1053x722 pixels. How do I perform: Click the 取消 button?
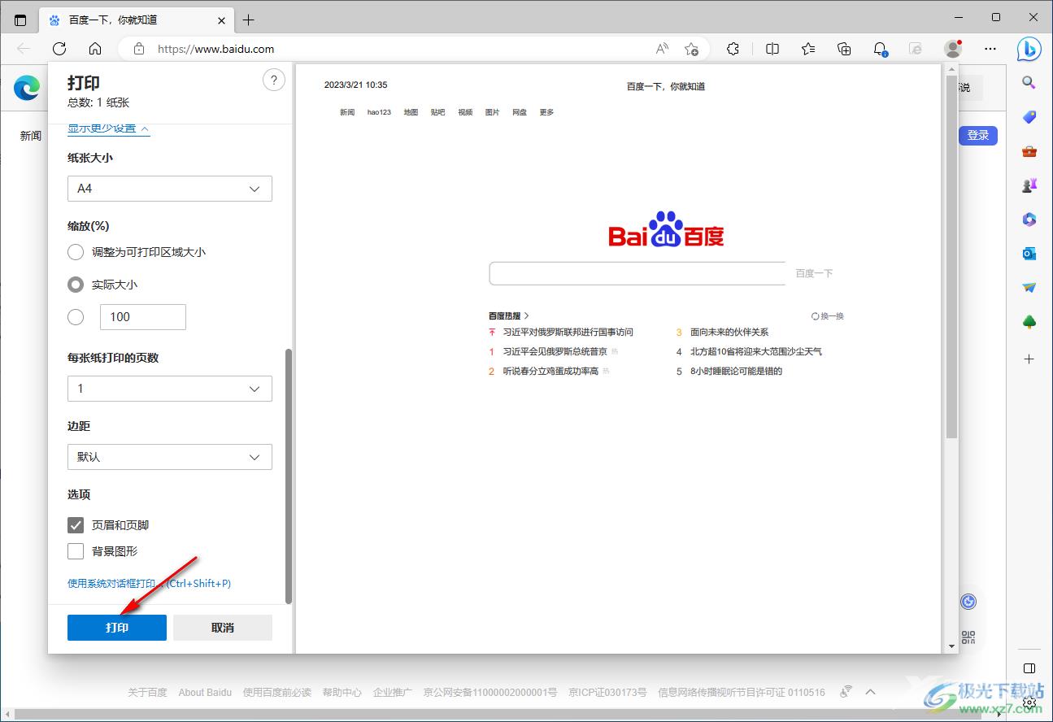pos(223,628)
